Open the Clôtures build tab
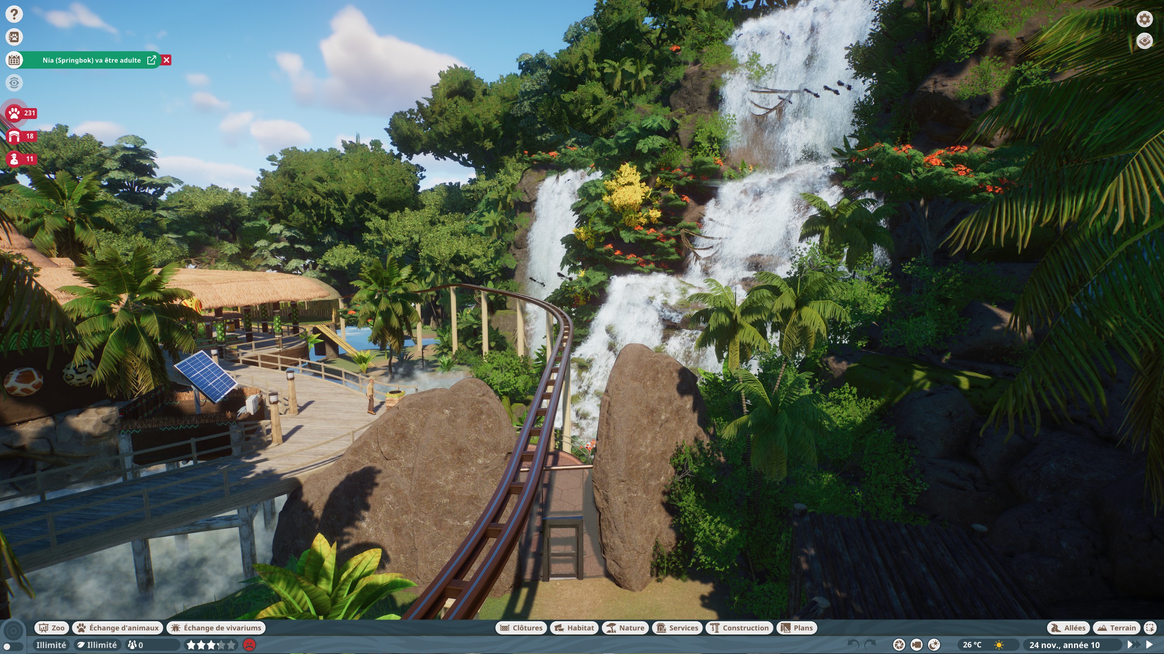The height and width of the screenshot is (654, 1164). (x=521, y=628)
